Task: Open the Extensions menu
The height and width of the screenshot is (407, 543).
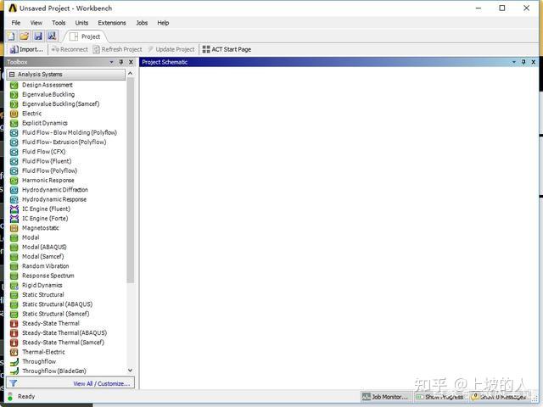Action: click(112, 23)
